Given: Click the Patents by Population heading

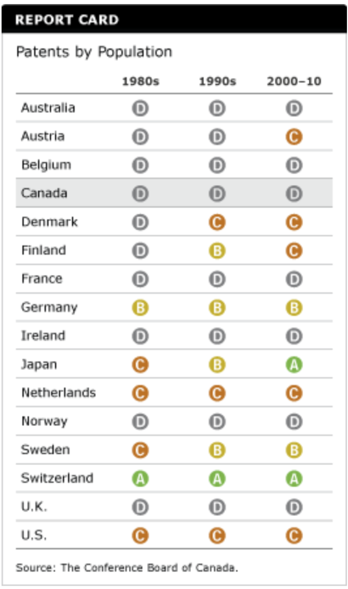Looking at the screenshot, I should click(x=94, y=52).
